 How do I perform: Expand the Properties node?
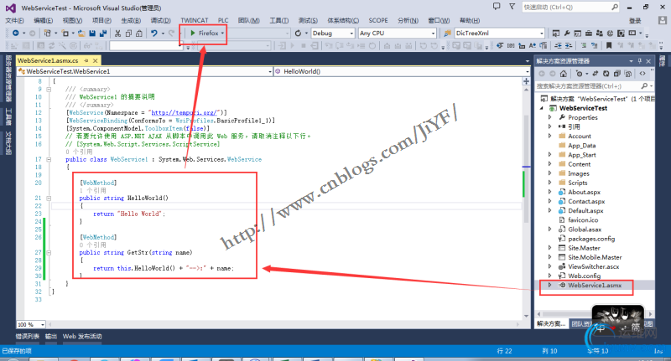(550, 117)
